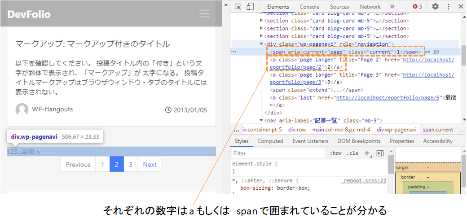Click the eportfolio/page/5 href link
The height and width of the screenshot is (218, 467).
[x=388, y=97]
